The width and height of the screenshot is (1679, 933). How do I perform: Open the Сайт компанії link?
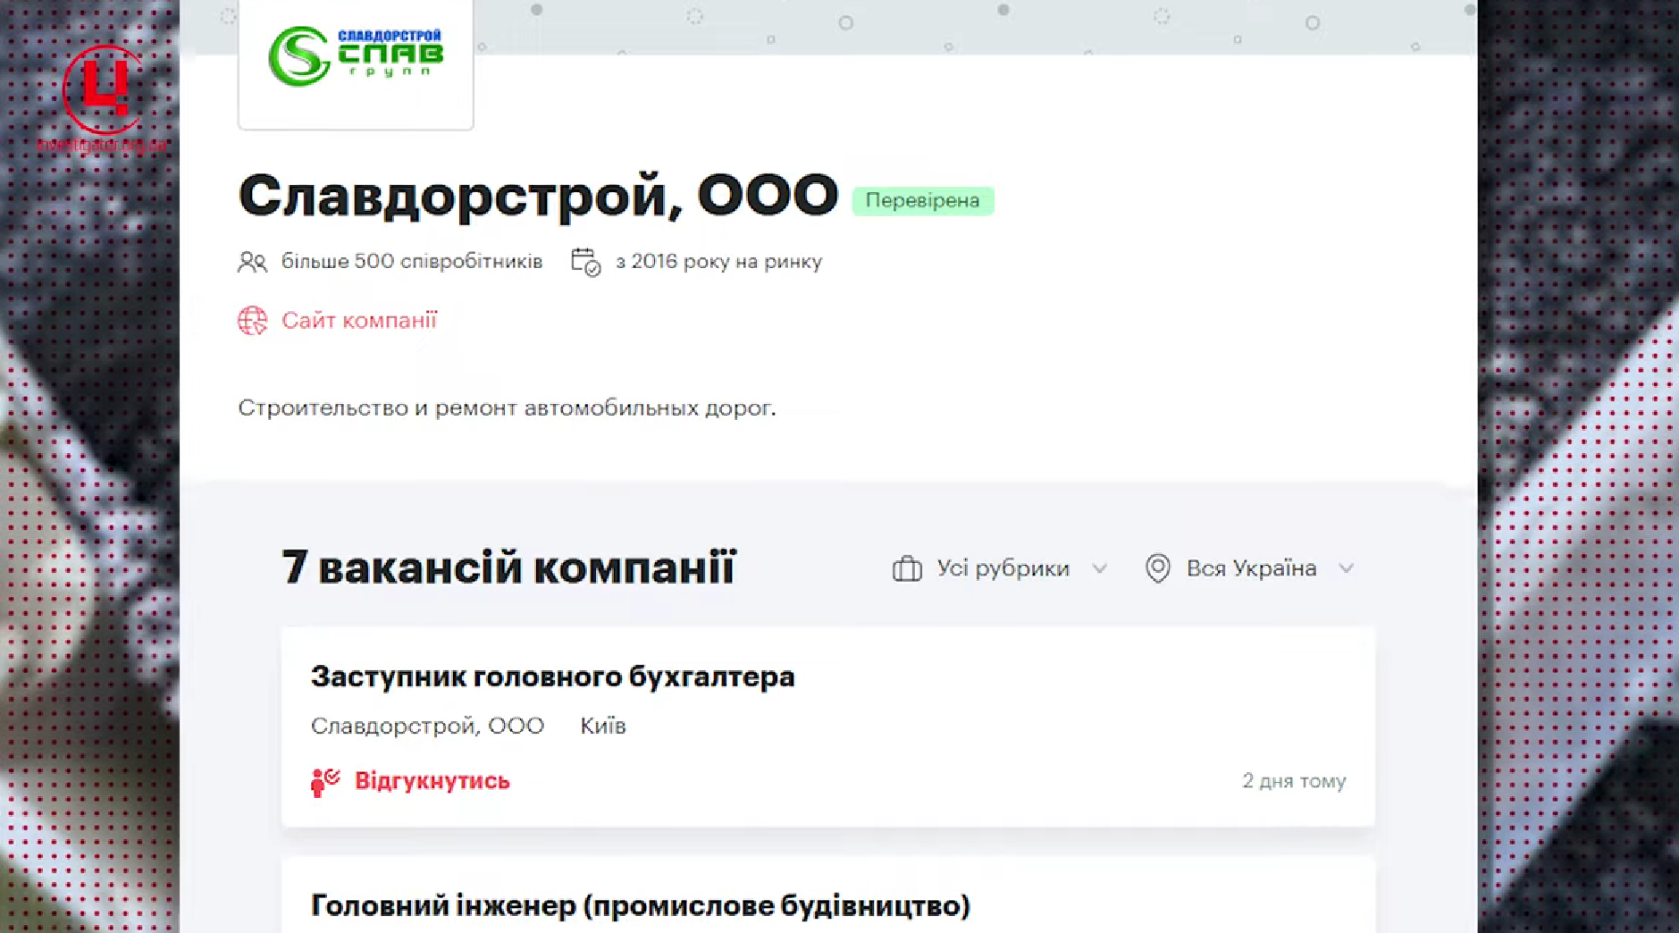pos(359,320)
